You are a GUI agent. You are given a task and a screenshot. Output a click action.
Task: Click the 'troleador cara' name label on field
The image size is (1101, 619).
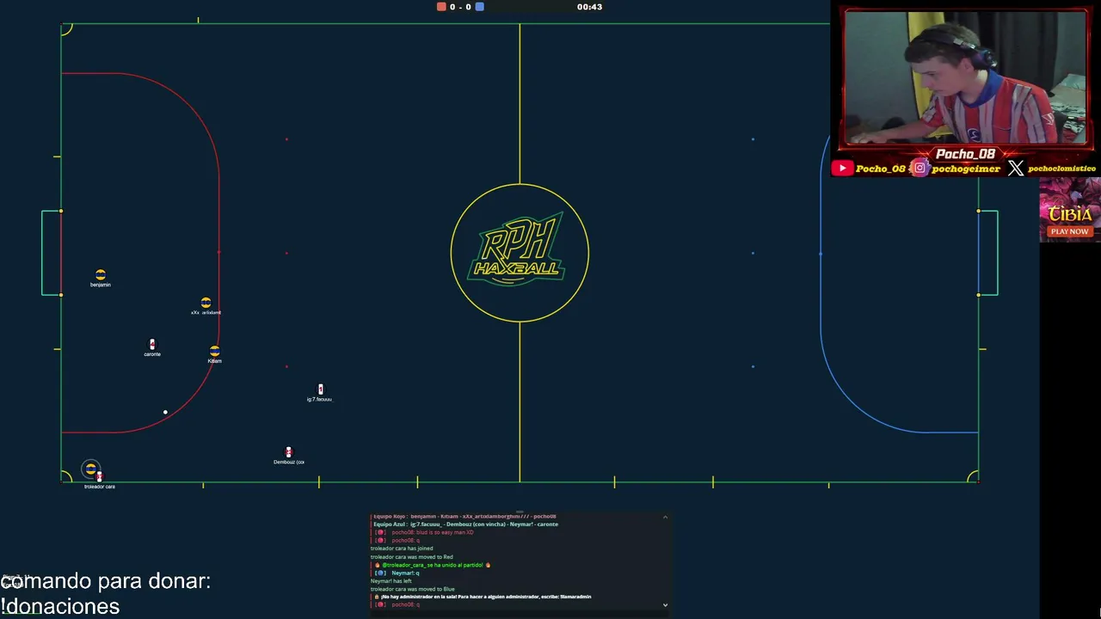99,487
